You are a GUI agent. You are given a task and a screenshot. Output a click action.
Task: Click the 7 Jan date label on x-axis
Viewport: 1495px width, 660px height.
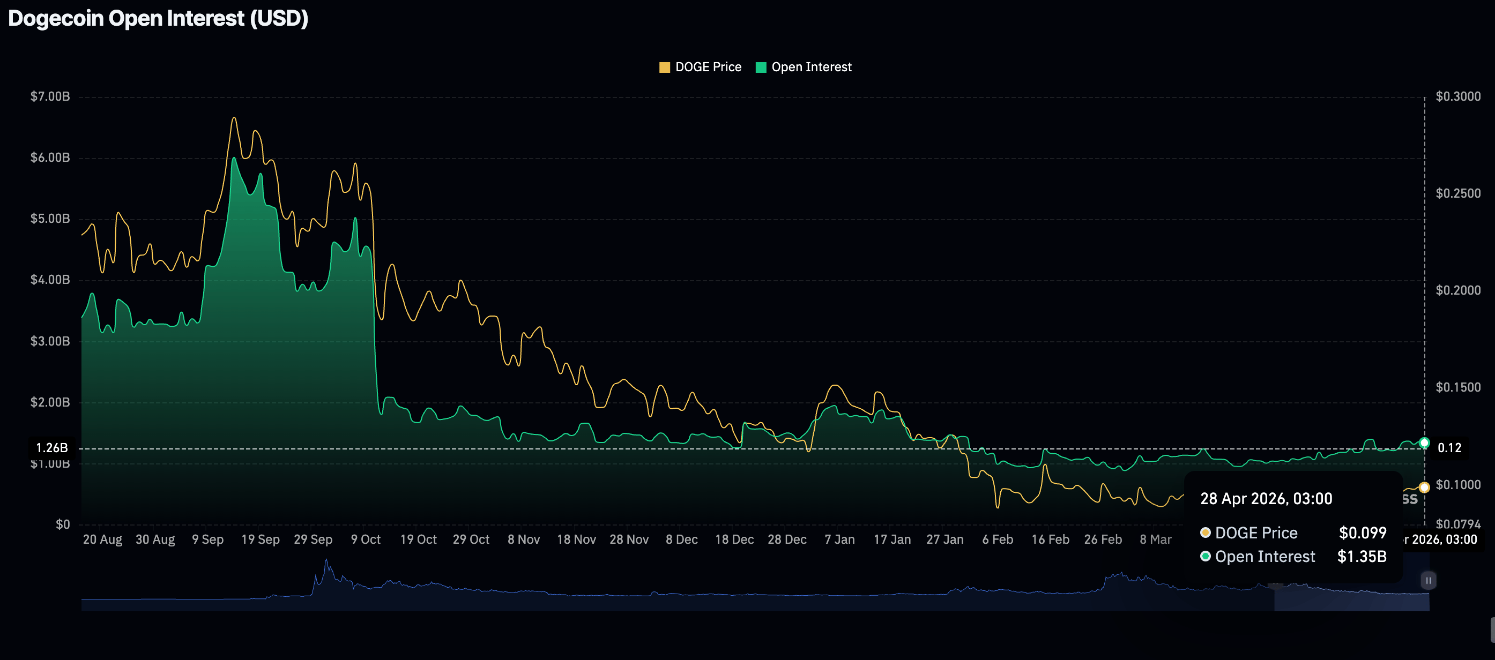click(839, 539)
